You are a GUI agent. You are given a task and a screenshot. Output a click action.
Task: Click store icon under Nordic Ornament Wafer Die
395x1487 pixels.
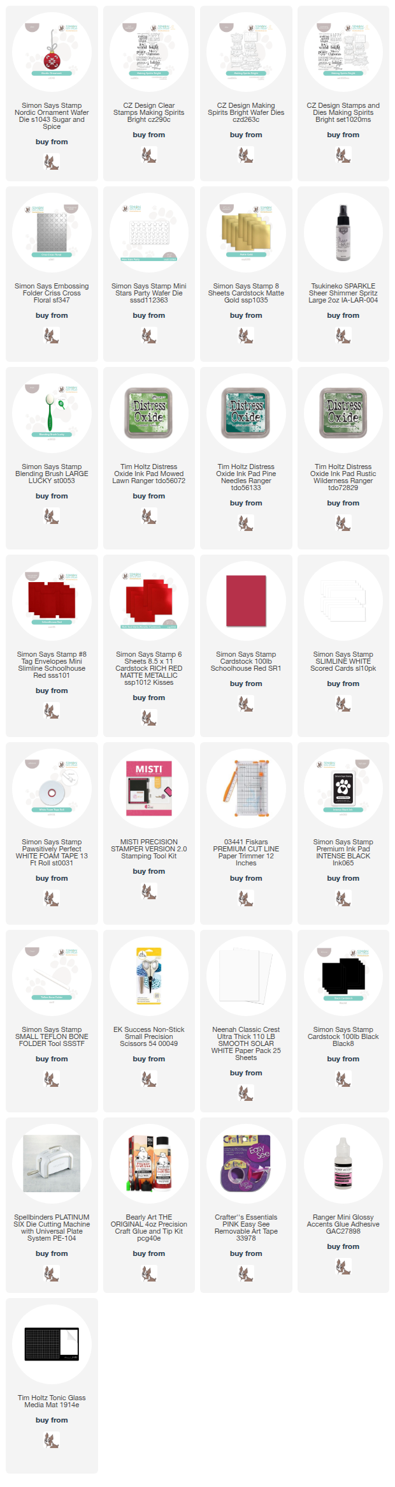(52, 162)
